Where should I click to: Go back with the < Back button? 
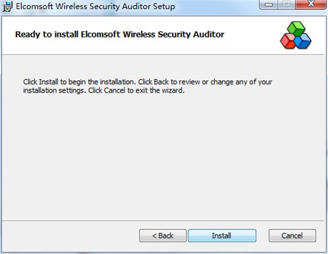[163, 235]
